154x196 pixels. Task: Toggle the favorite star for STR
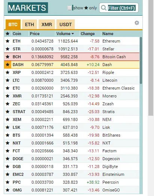click(x=7, y=49)
